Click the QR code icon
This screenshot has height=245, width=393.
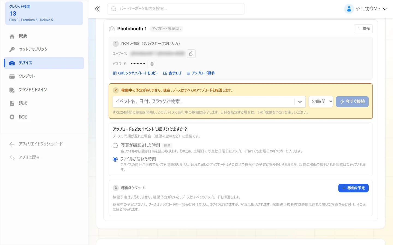click(x=115, y=73)
